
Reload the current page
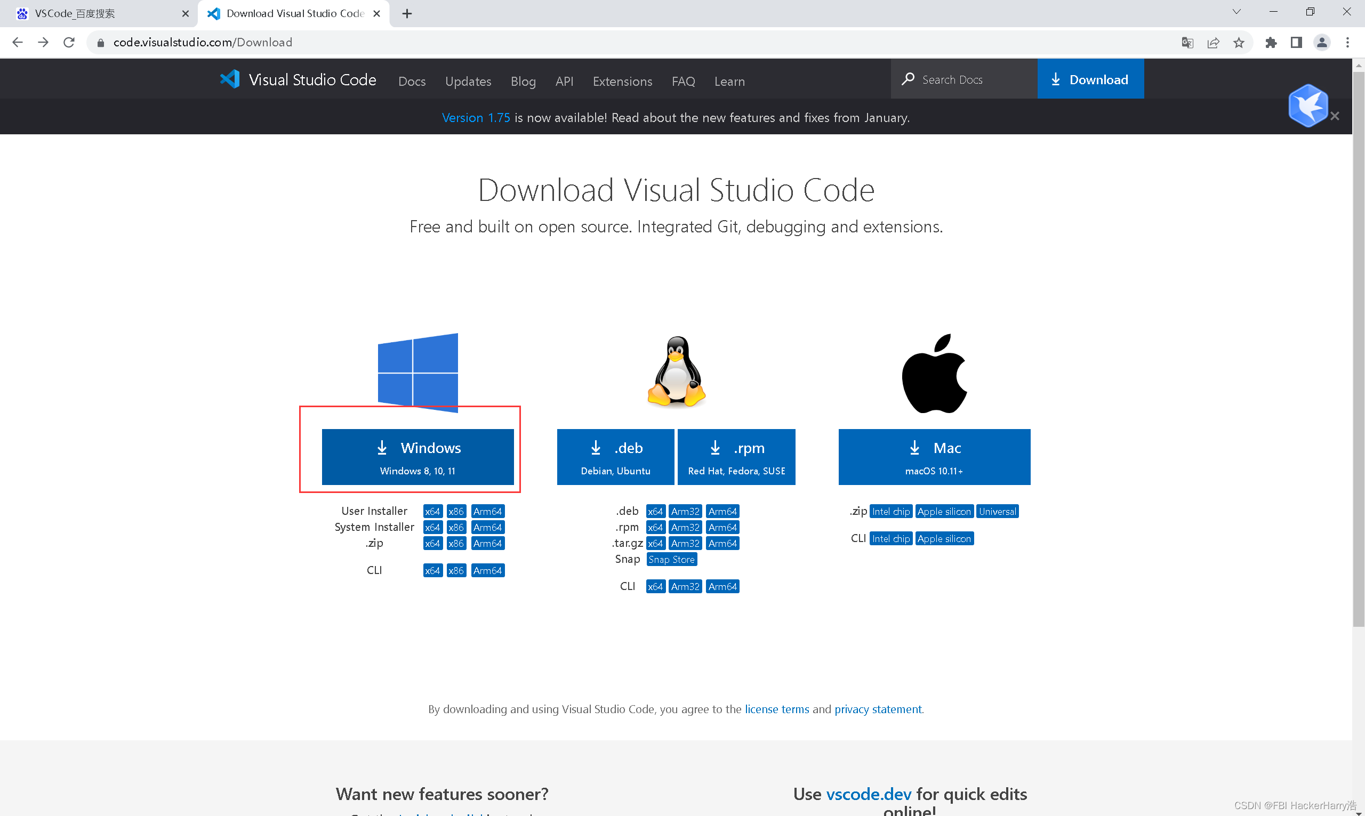[x=69, y=42]
